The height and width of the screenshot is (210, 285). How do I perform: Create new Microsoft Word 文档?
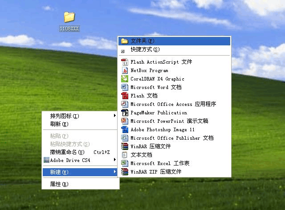click(174, 87)
